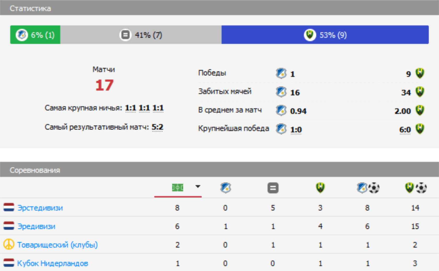Click the blue team goals column icon
This screenshot has height=271, width=439.
368,188
